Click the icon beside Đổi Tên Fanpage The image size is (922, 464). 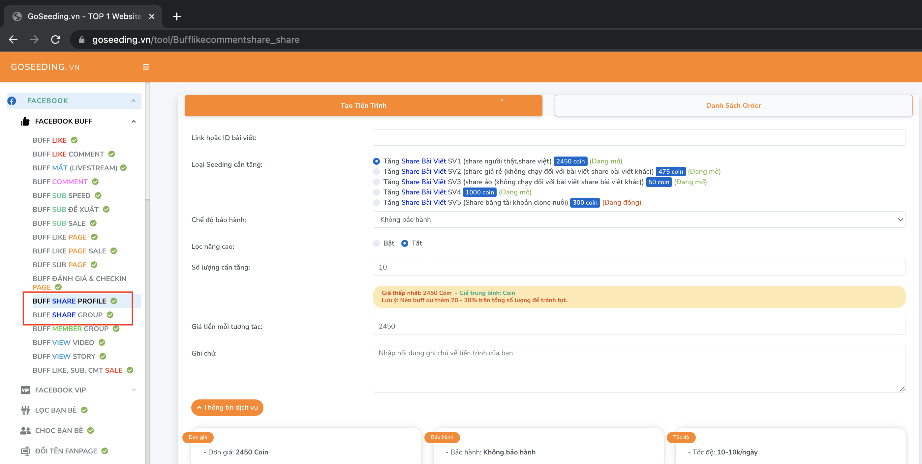coord(25,451)
